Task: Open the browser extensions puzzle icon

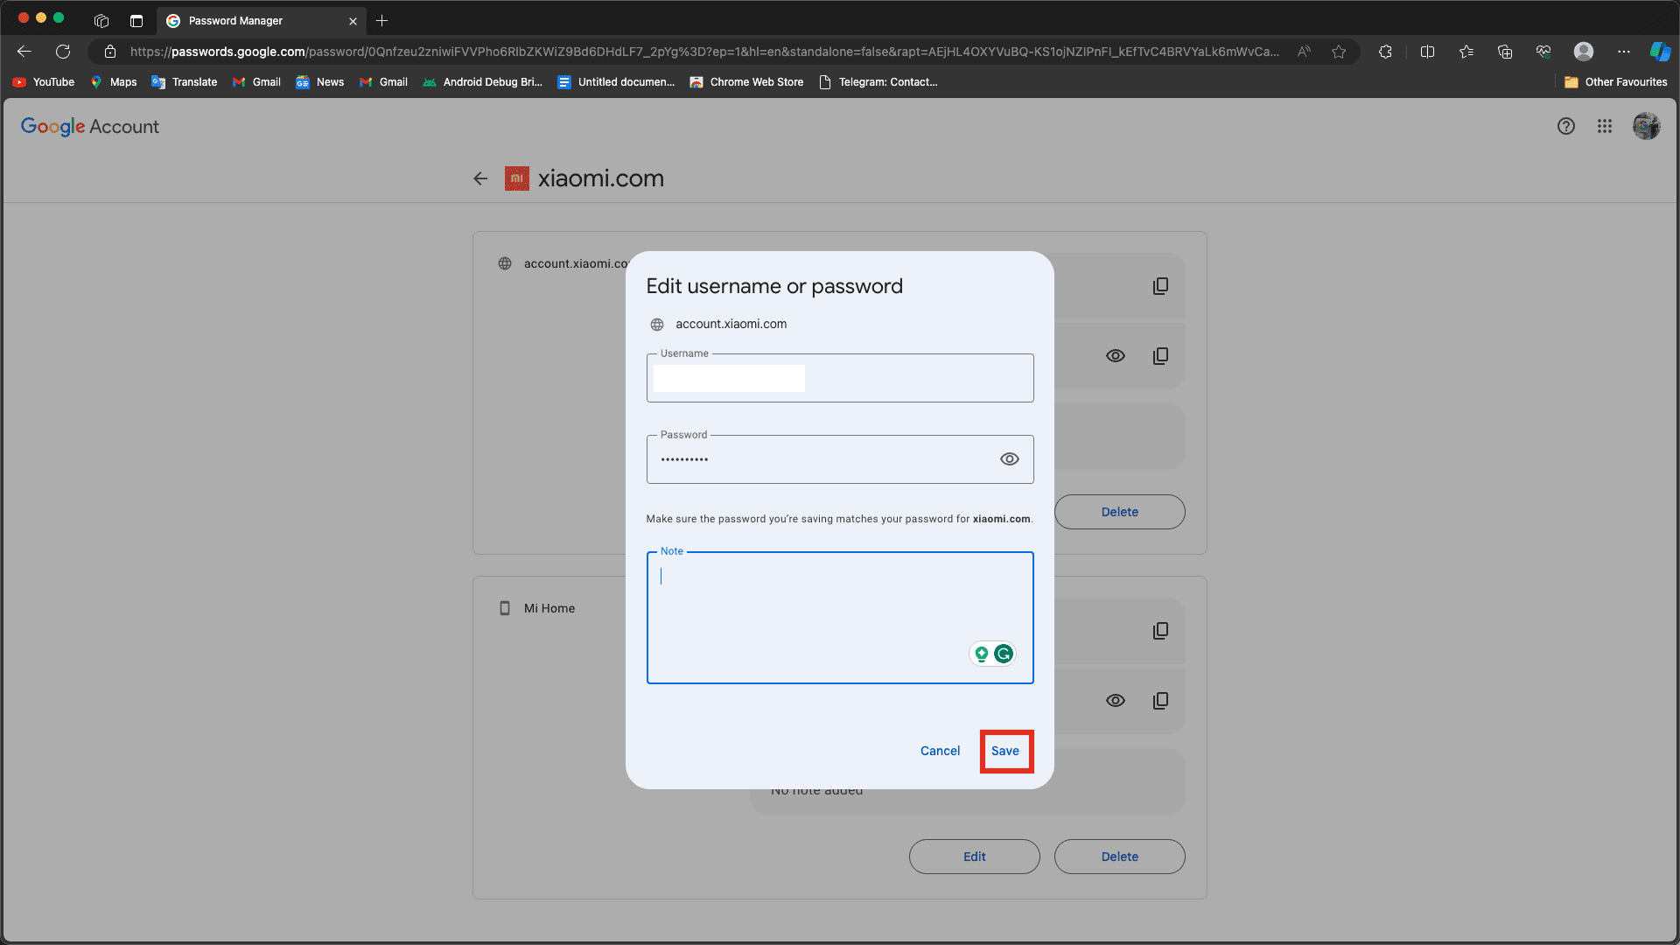Action: click(1385, 52)
